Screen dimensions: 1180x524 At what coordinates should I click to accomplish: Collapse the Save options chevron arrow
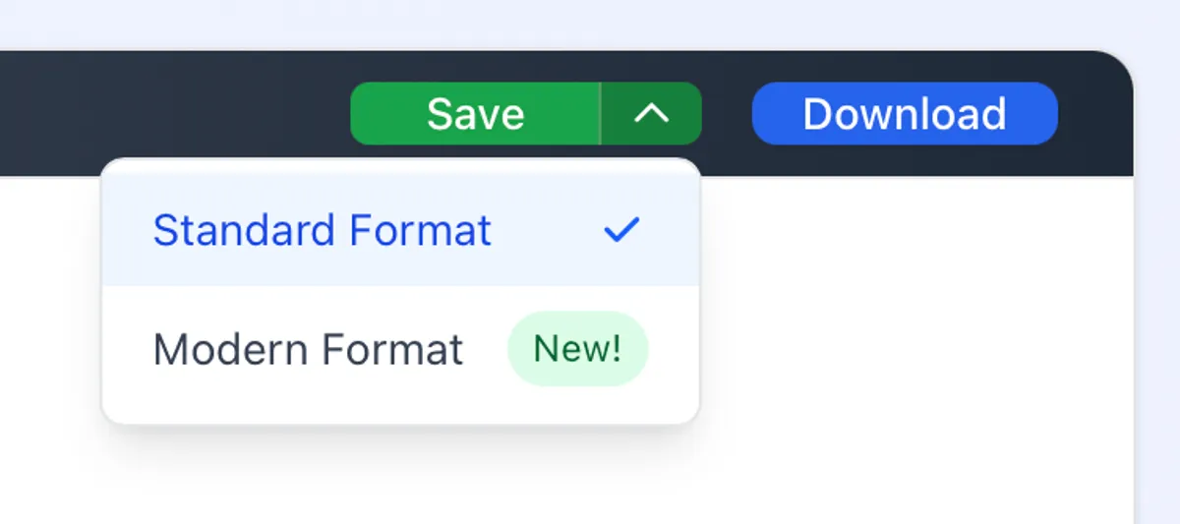(651, 114)
